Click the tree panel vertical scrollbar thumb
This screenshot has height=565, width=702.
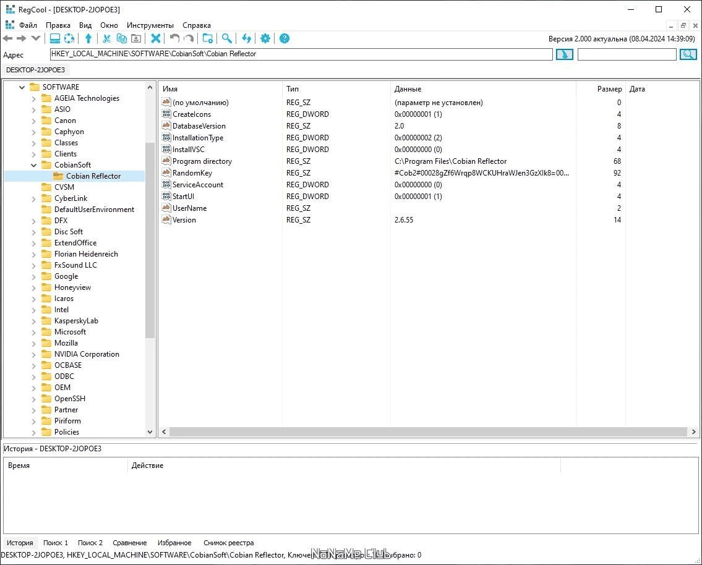pyautogui.click(x=150, y=240)
